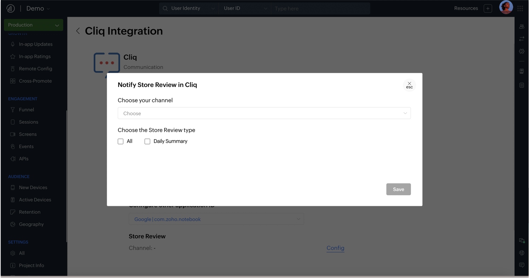Image resolution: width=529 pixels, height=278 pixels.
Task: Click the app logo in the header
Action: [x=11, y=8]
